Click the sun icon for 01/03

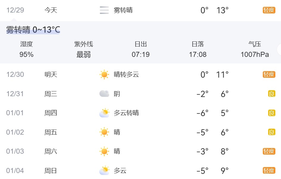point(104,151)
